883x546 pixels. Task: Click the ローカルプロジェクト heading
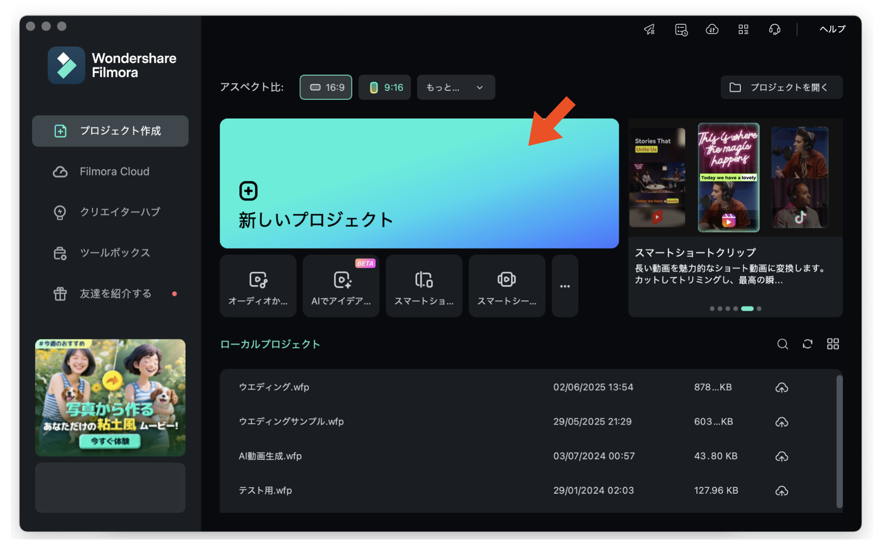270,344
